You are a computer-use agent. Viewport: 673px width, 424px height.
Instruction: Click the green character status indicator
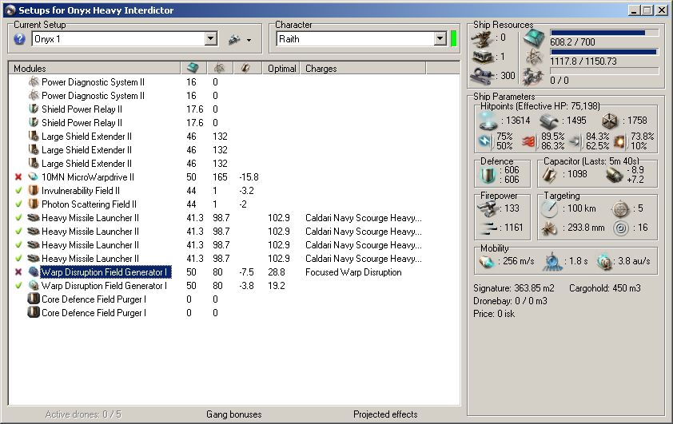tap(453, 39)
